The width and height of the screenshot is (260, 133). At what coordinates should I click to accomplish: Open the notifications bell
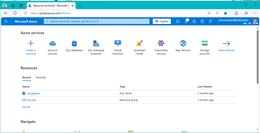186,21
